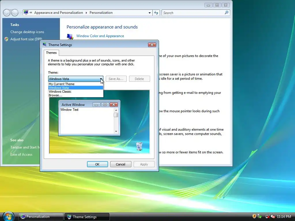Open the Windows Start orb
This screenshot has height=221, width=295.
click(8, 216)
